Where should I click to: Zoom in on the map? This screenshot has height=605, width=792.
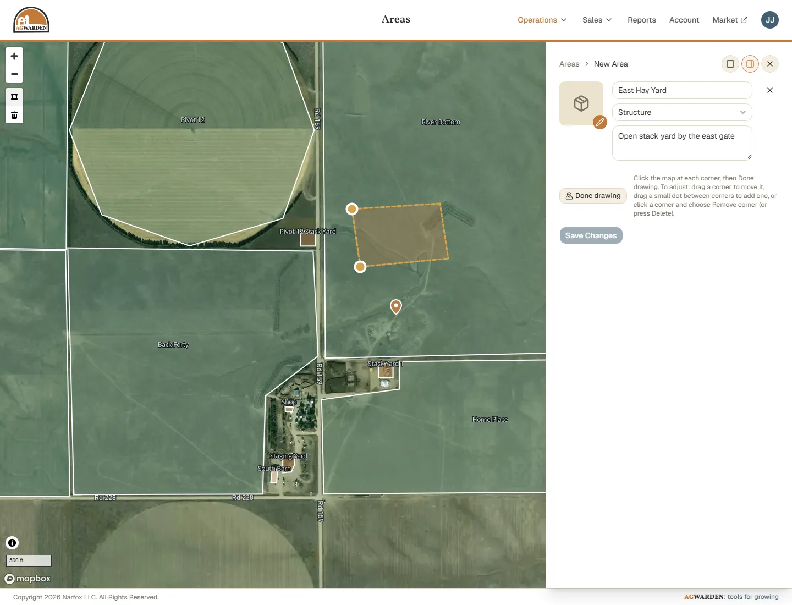click(14, 56)
